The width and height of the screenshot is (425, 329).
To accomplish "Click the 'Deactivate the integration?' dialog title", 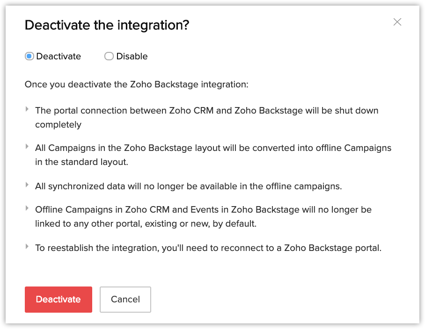I will [107, 25].
